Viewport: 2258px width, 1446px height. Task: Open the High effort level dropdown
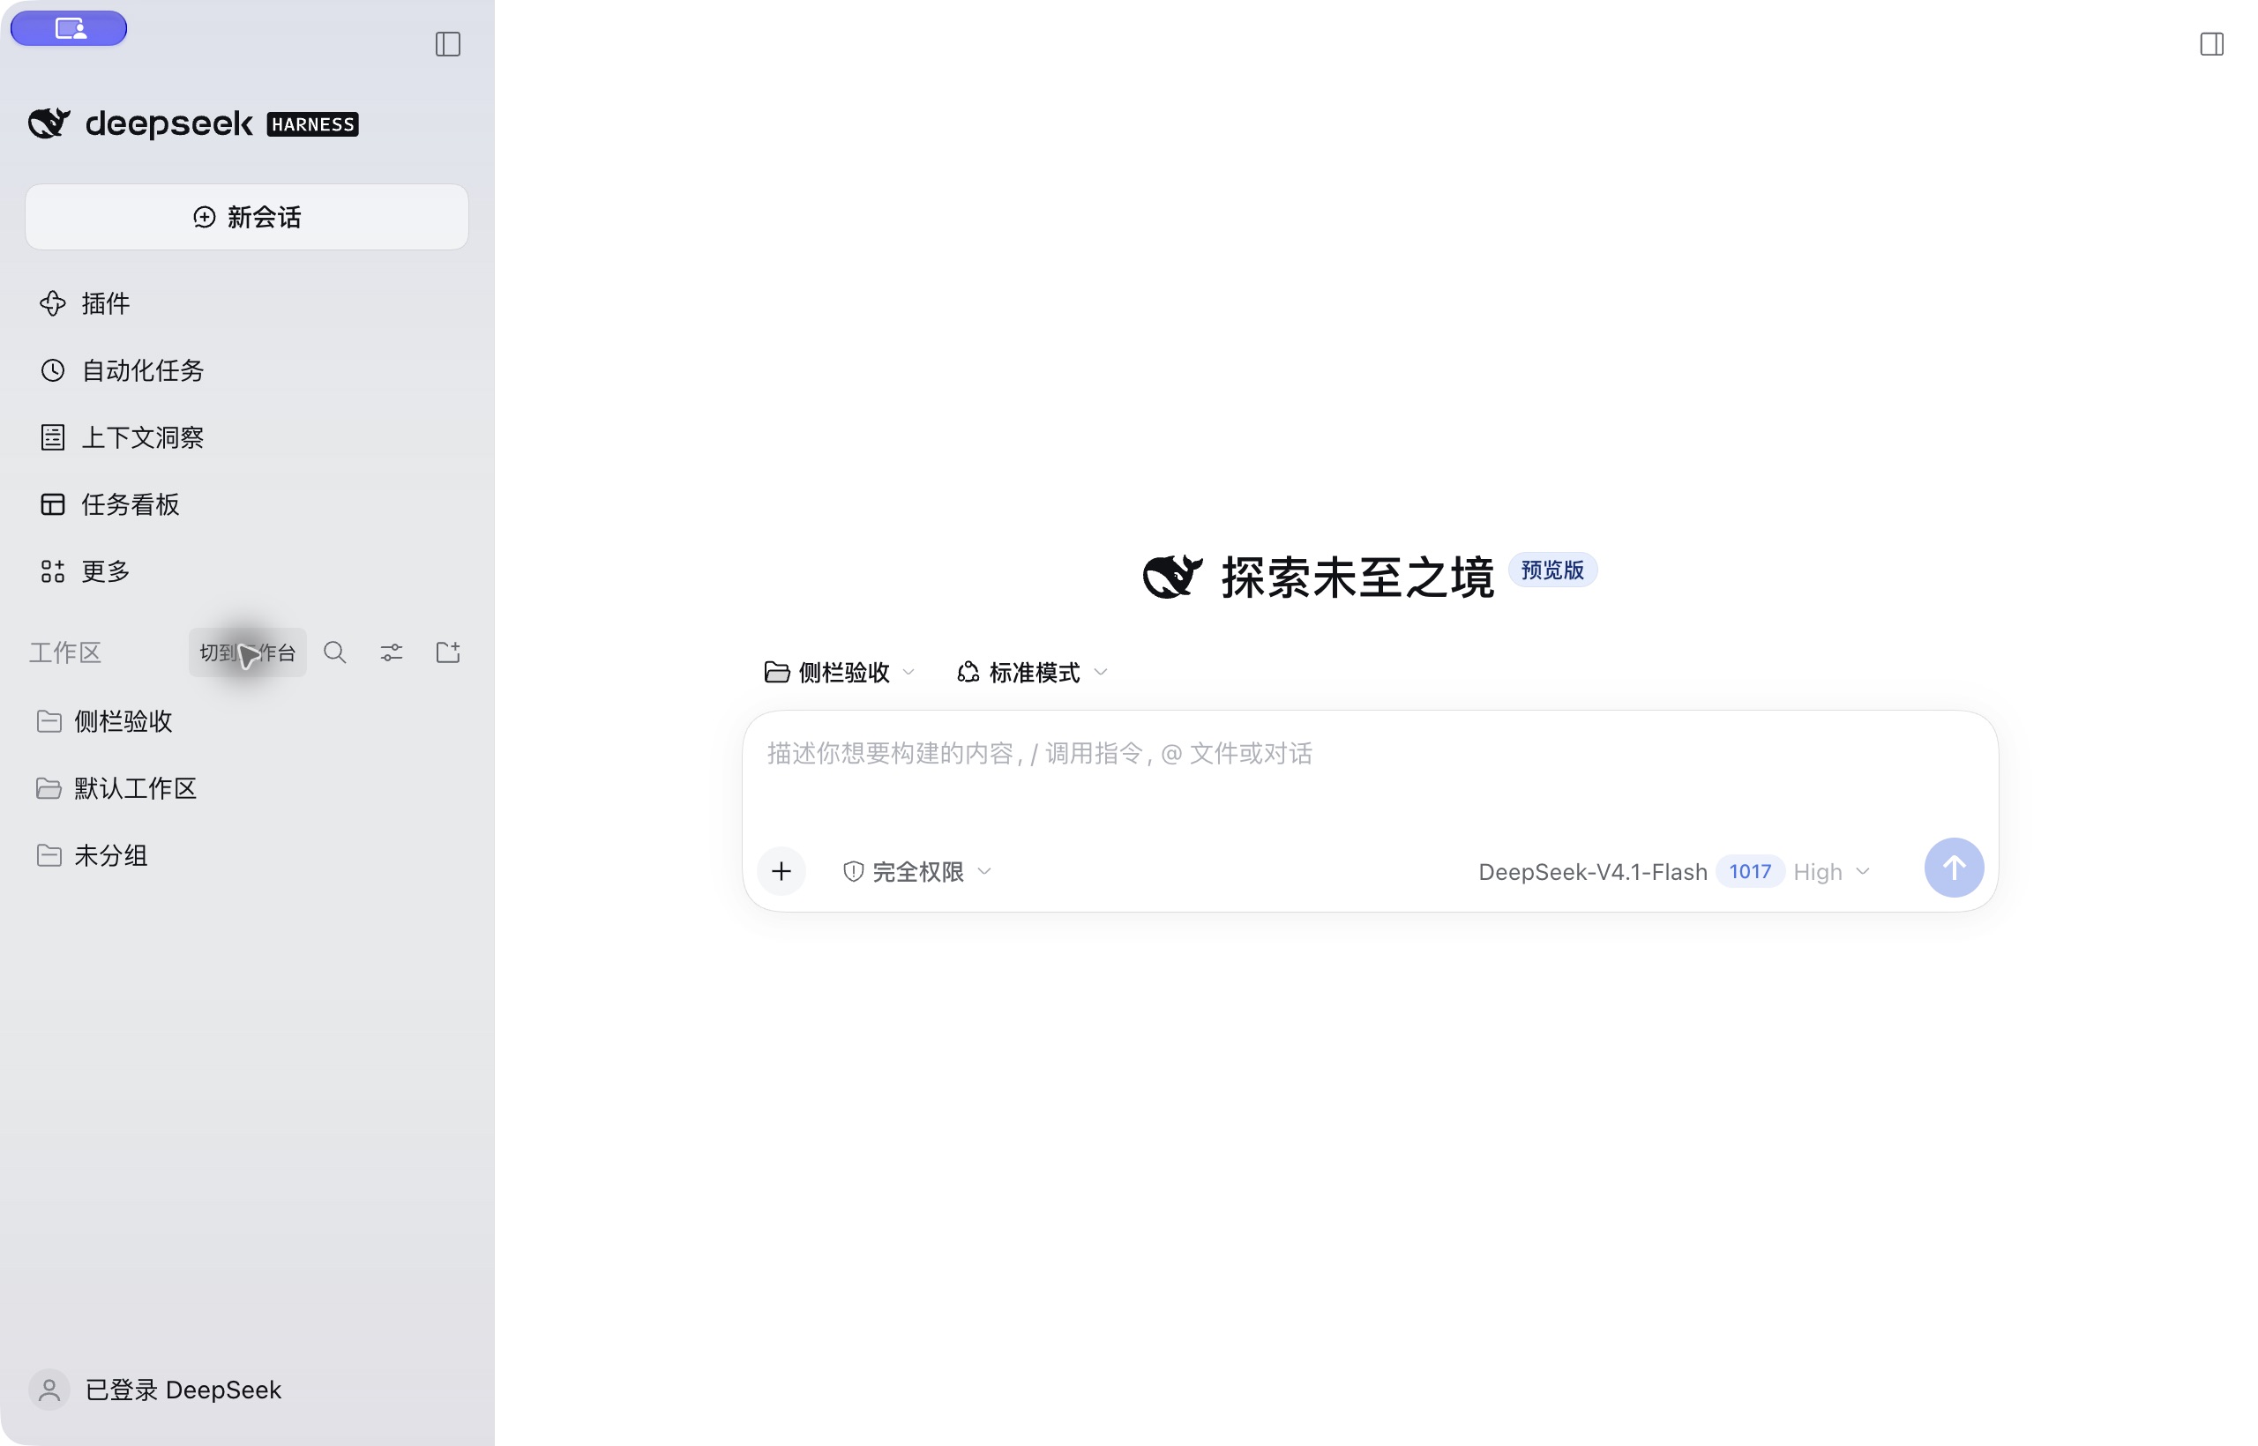pos(1832,871)
